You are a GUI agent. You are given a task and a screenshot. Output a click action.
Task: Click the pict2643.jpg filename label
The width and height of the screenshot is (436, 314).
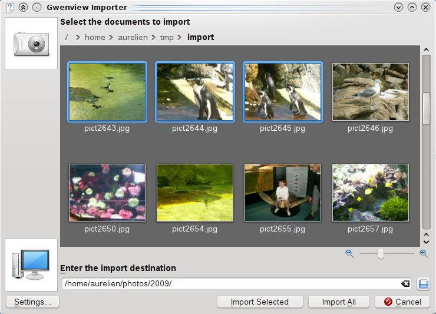[107, 128]
